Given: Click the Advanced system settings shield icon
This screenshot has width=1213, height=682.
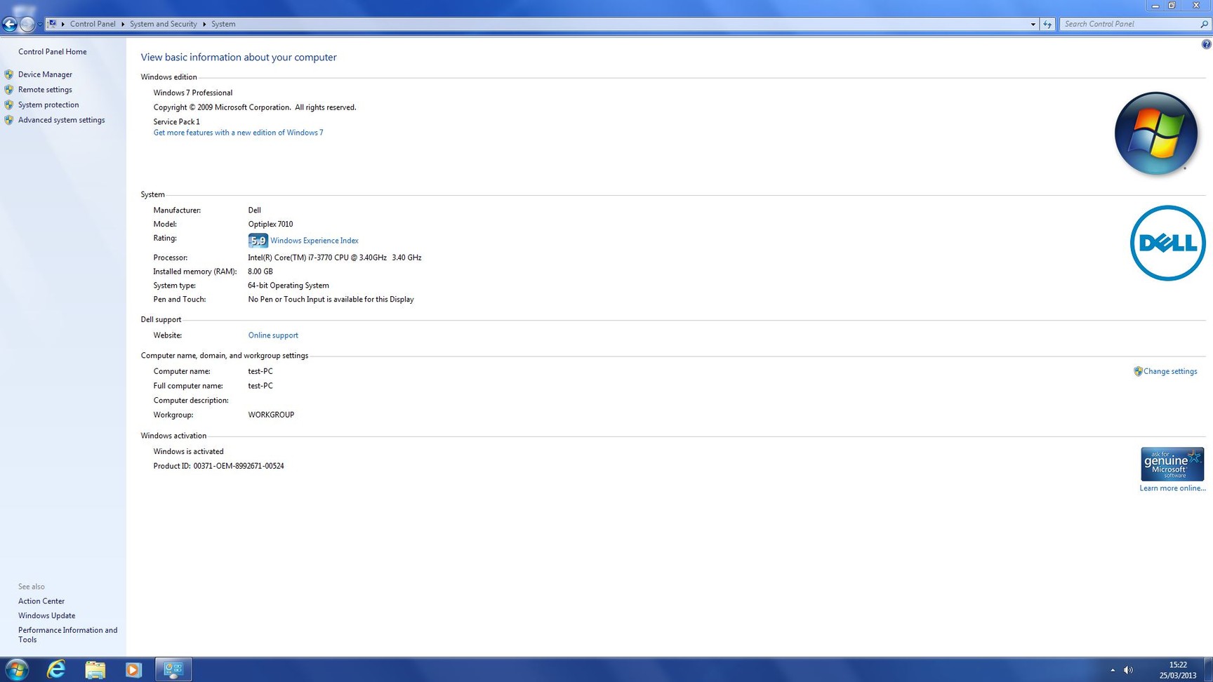Looking at the screenshot, I should tap(9, 120).
